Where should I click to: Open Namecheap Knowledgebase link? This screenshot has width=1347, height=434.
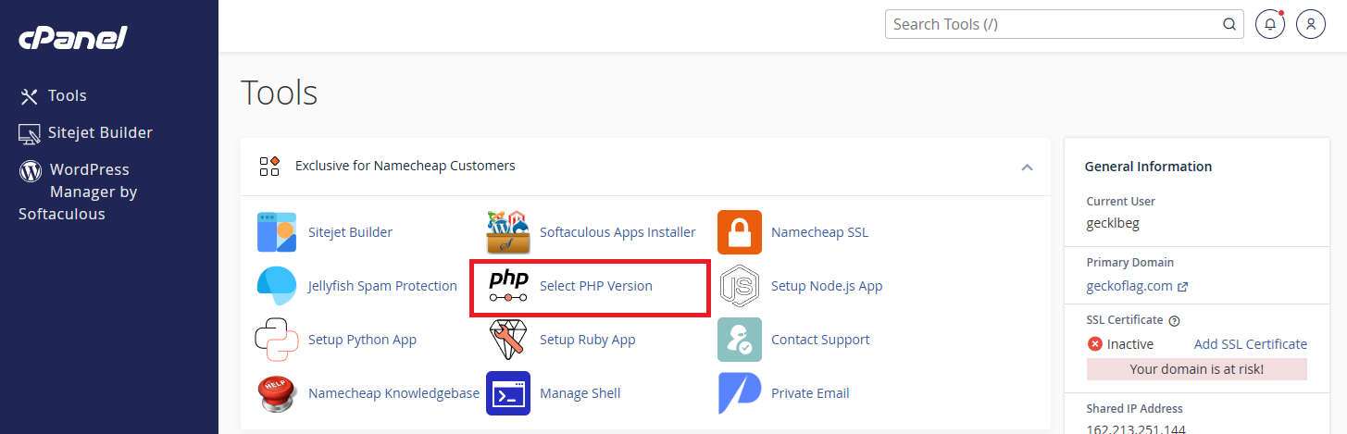[393, 393]
